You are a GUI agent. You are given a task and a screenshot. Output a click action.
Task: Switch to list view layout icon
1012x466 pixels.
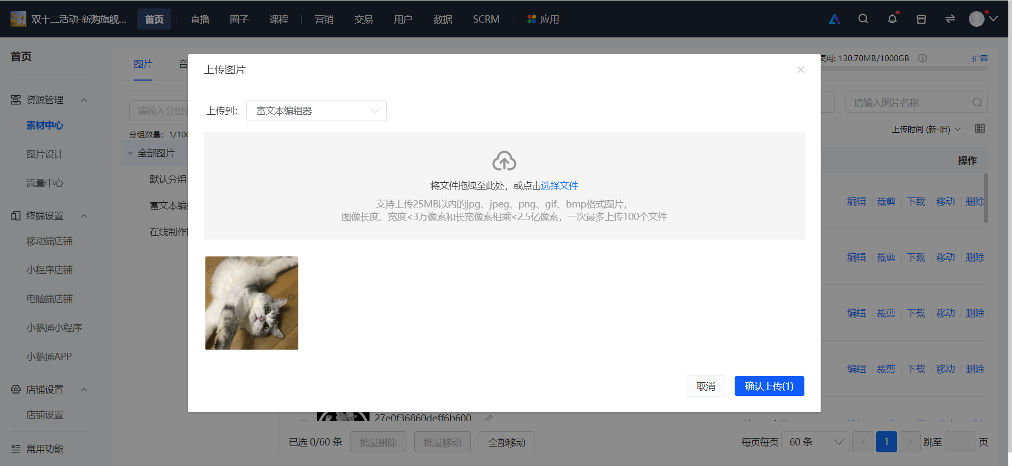980,128
